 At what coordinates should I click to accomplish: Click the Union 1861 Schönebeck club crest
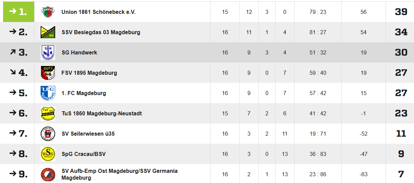point(48,12)
